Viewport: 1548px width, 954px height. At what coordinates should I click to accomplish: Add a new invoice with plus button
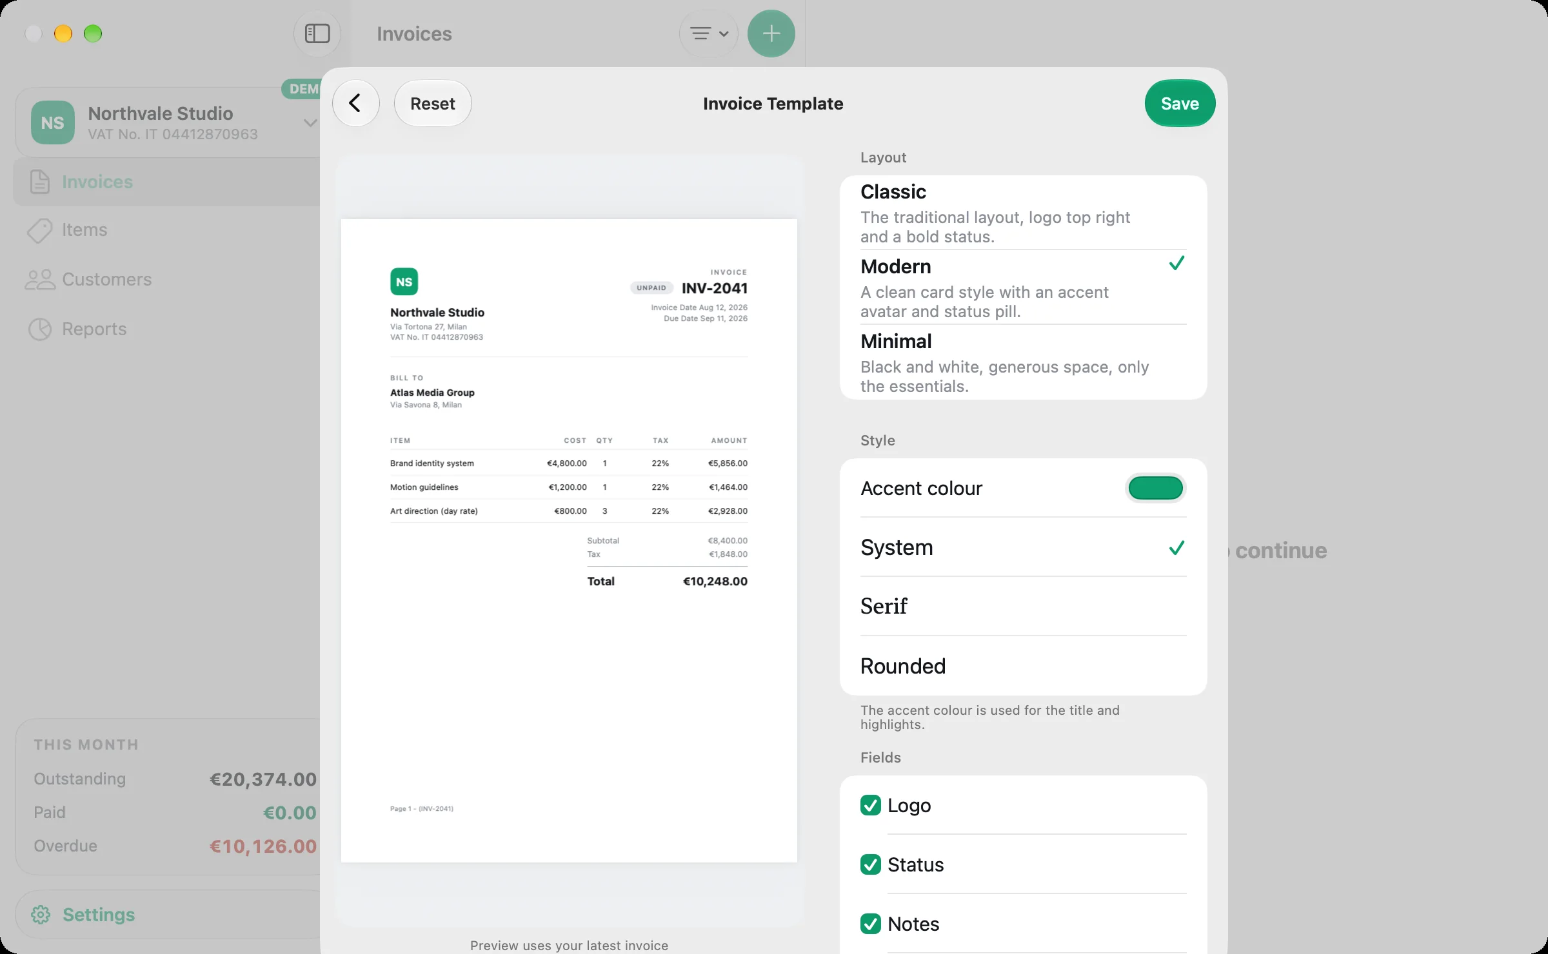point(771,34)
